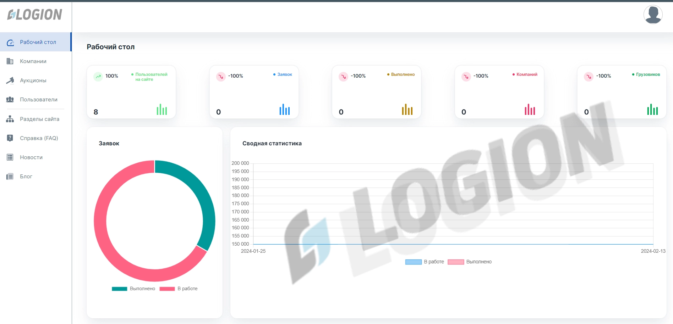Open Блог menu item
This screenshot has height=324, width=673.
(x=35, y=177)
